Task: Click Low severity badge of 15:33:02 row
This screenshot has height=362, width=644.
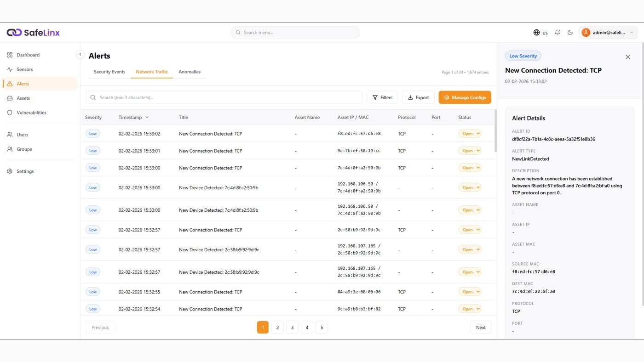Action: click(93, 134)
